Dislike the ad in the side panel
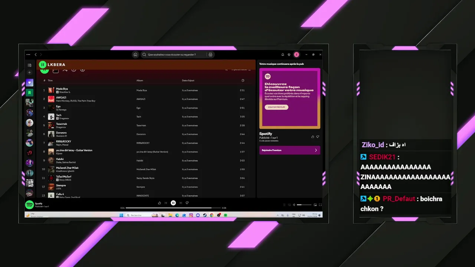The width and height of the screenshot is (475, 267). [318, 137]
